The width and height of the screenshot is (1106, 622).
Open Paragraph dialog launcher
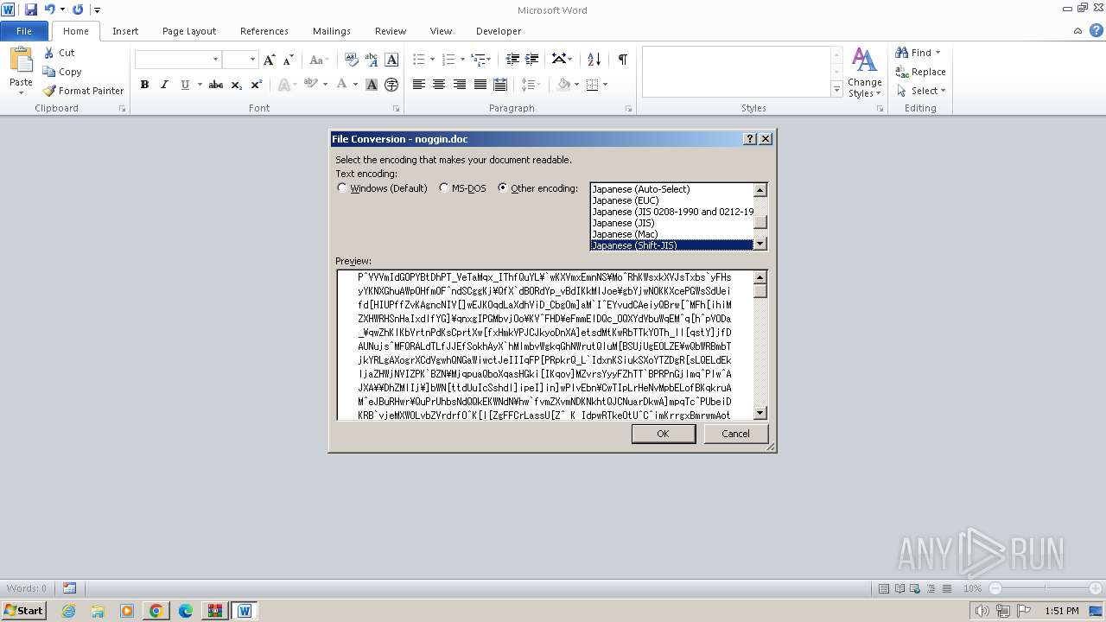click(628, 109)
